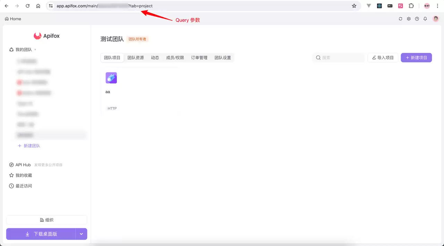Screen dimensions: 444x246
Task: Switch to the 成员/权限 tab
Action: click(175, 58)
